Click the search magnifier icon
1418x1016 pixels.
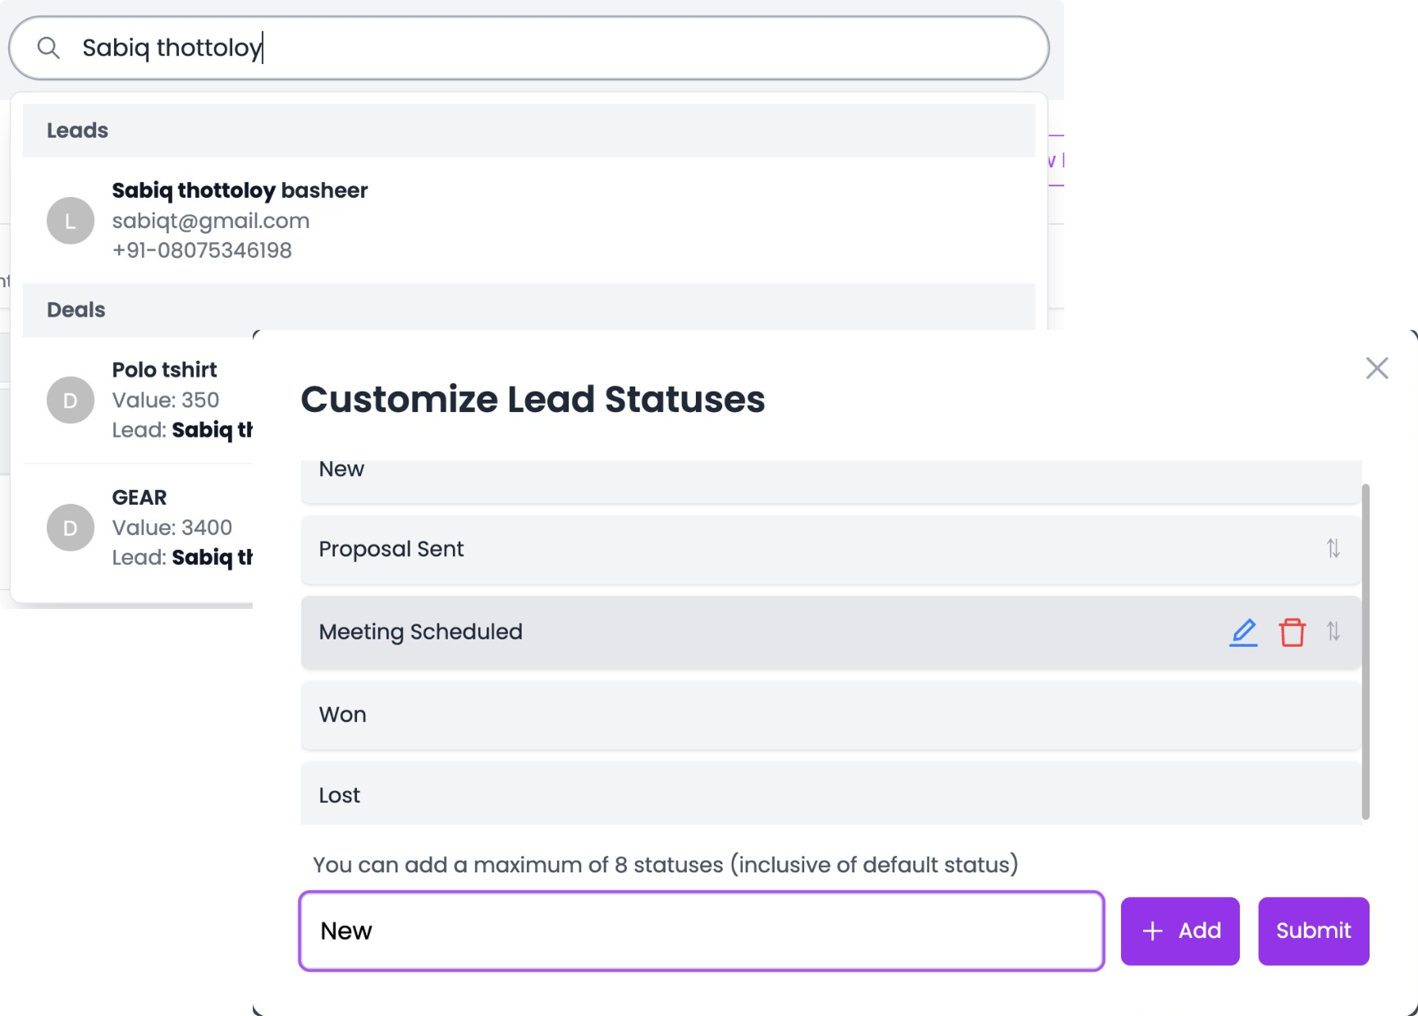click(48, 48)
